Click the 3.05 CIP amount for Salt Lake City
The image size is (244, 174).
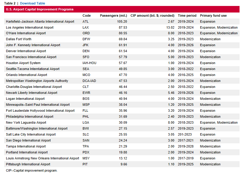point(171,134)
